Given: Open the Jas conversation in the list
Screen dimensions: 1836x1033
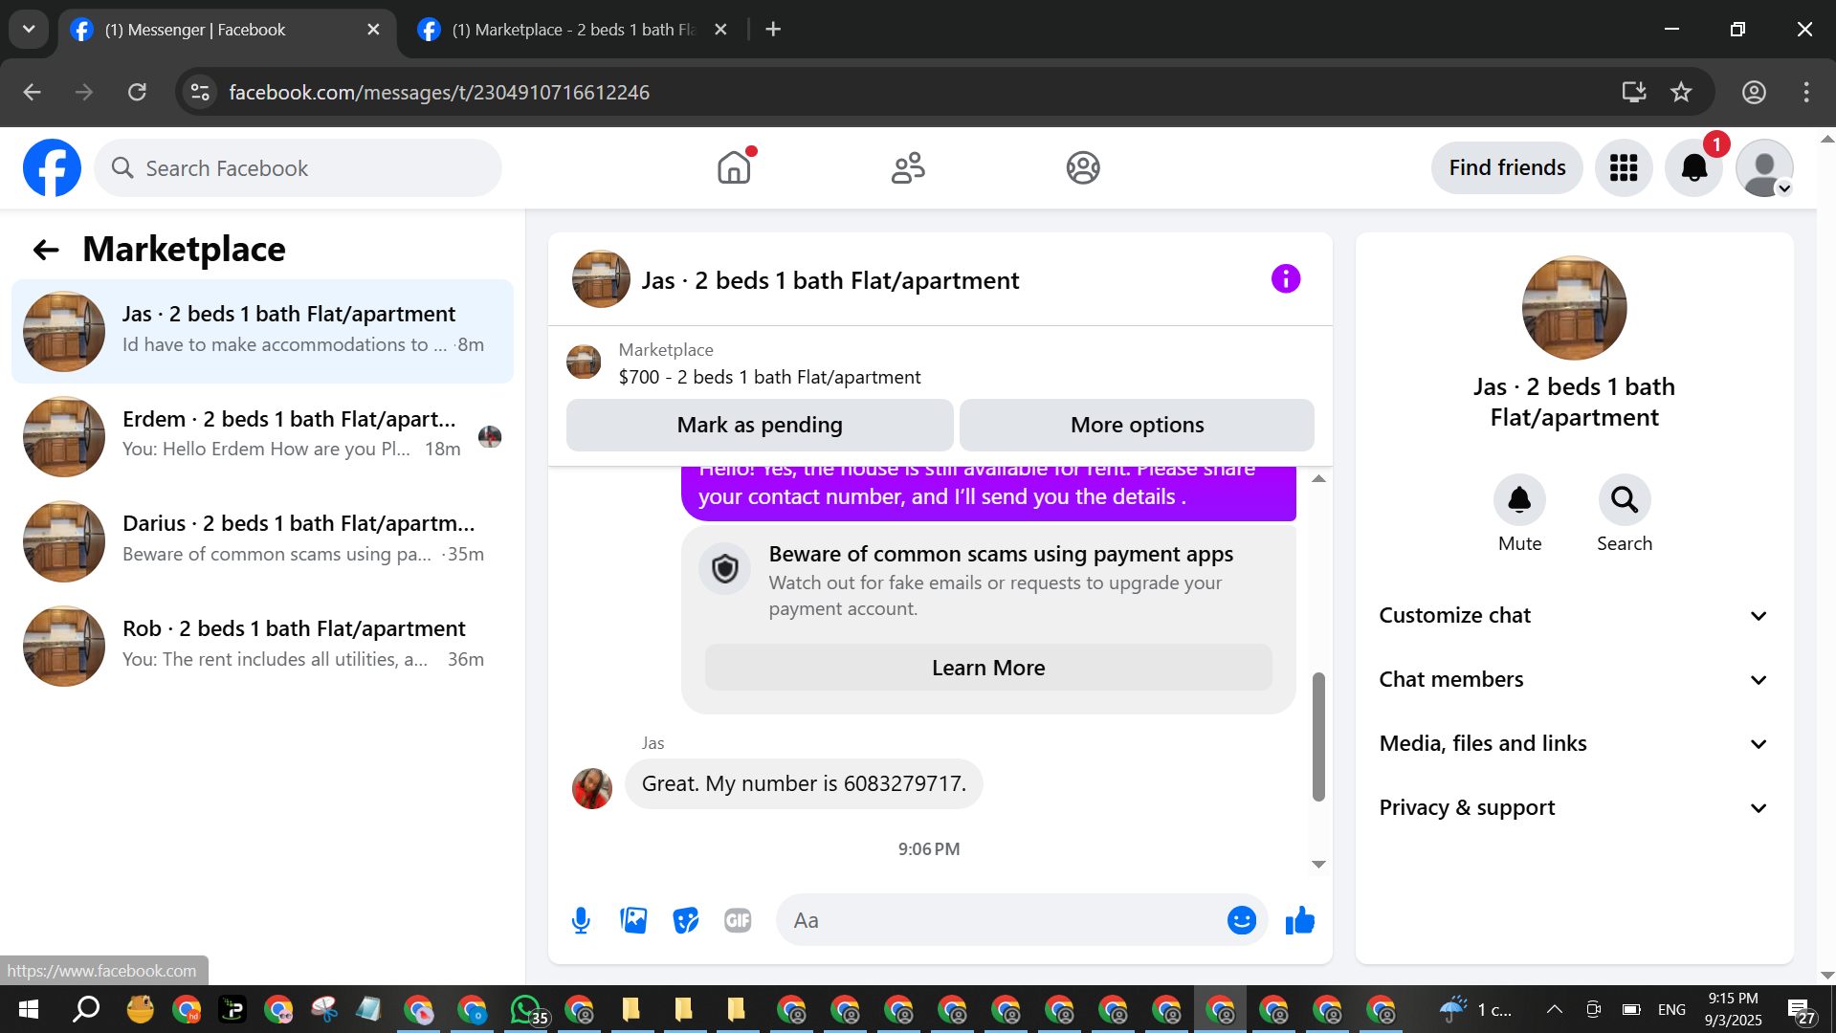Looking at the screenshot, I should 262,331.
